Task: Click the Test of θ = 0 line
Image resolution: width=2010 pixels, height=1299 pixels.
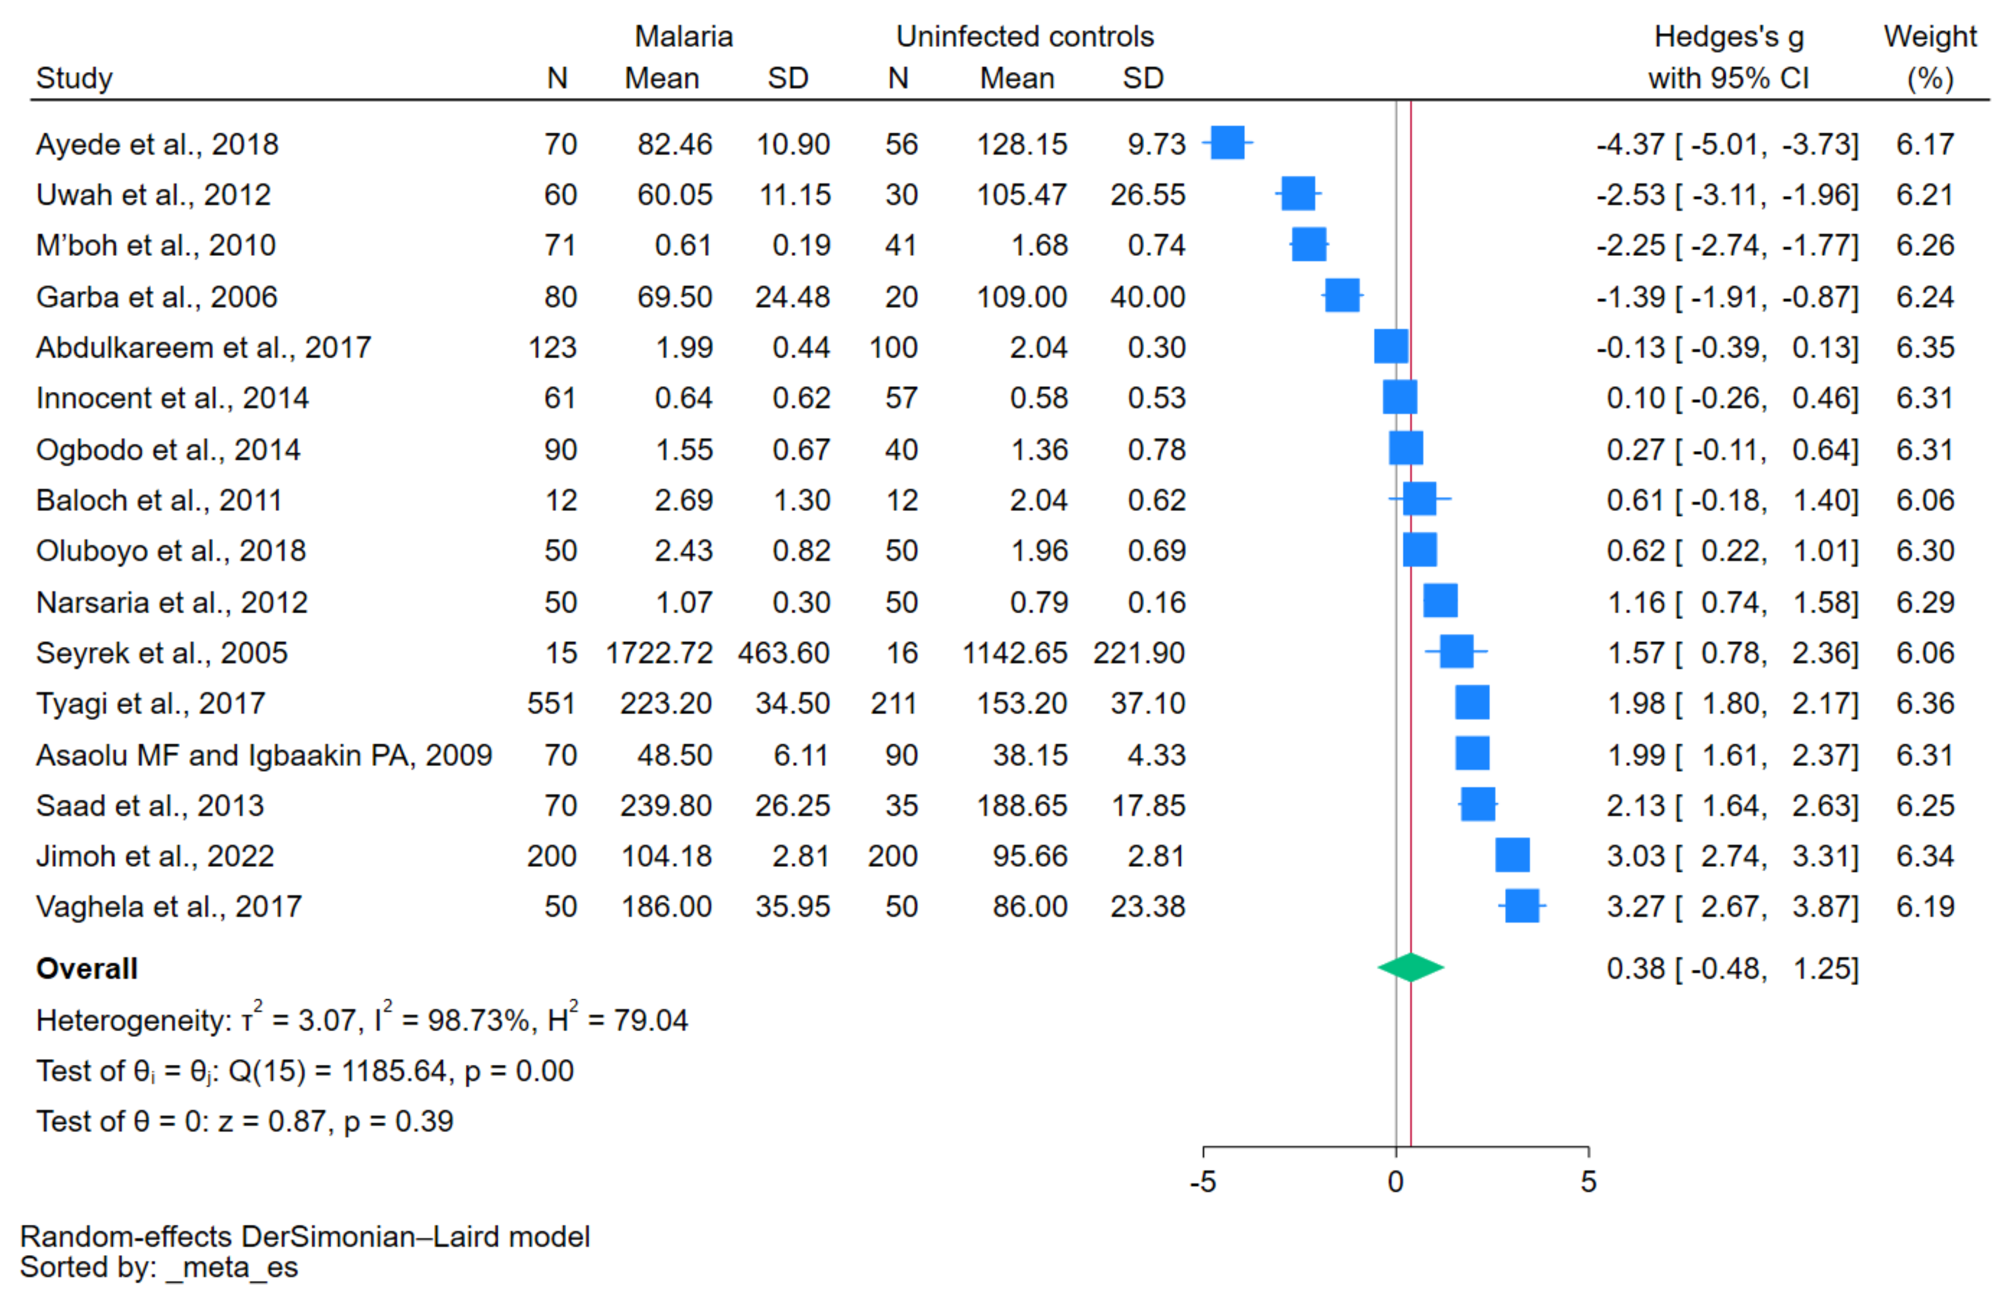Action: coord(245,1122)
